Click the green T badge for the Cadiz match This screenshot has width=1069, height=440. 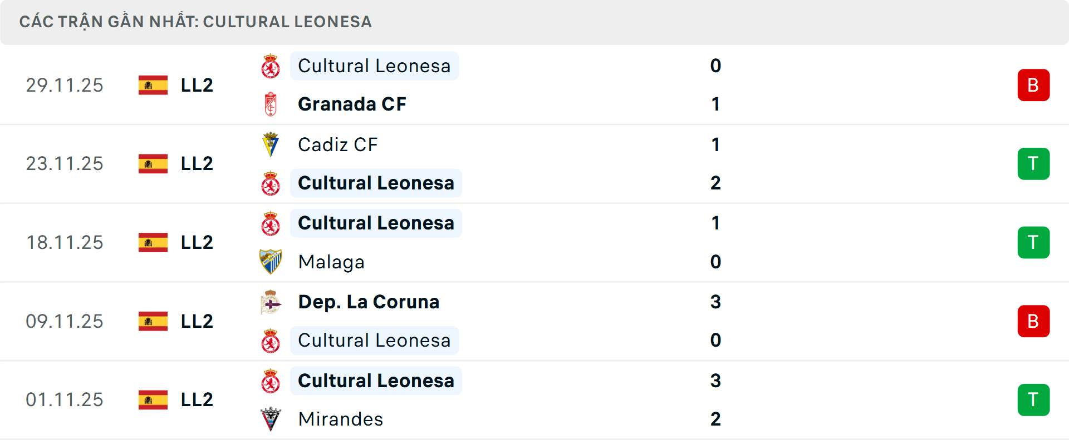pyautogui.click(x=1033, y=163)
